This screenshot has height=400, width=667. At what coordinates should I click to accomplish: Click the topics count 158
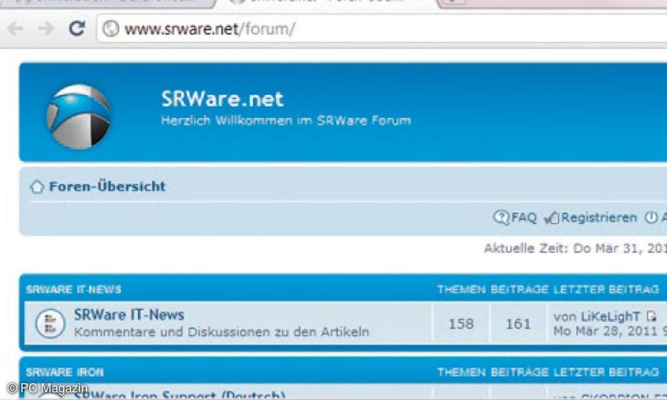point(461,324)
